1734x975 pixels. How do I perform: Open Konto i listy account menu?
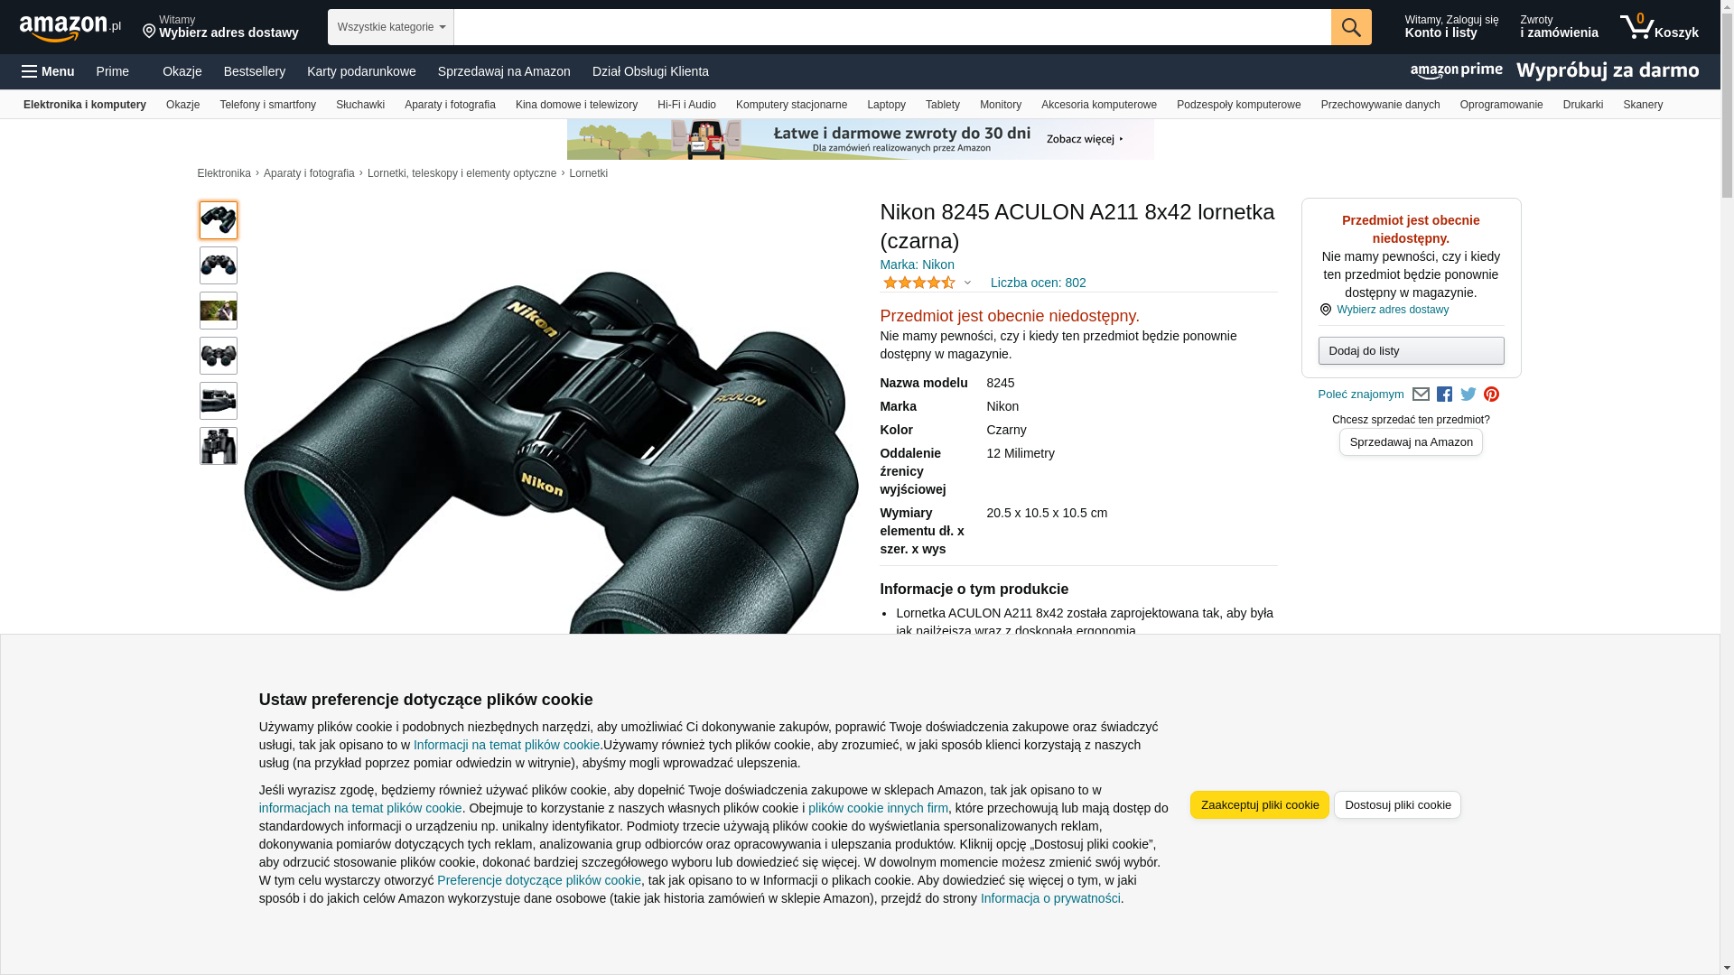tap(1451, 27)
